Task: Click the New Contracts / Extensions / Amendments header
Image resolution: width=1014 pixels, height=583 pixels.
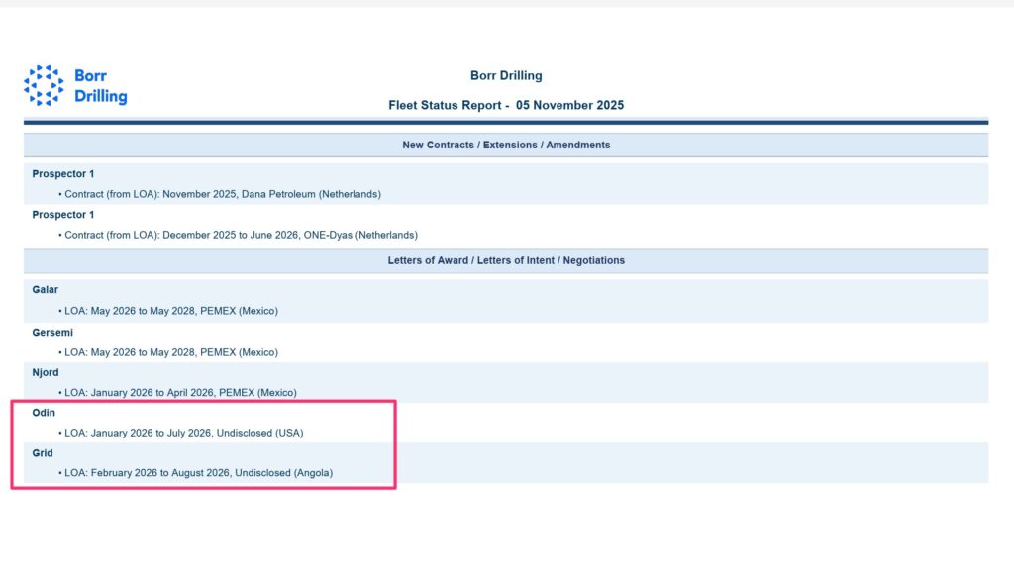Action: click(506, 145)
